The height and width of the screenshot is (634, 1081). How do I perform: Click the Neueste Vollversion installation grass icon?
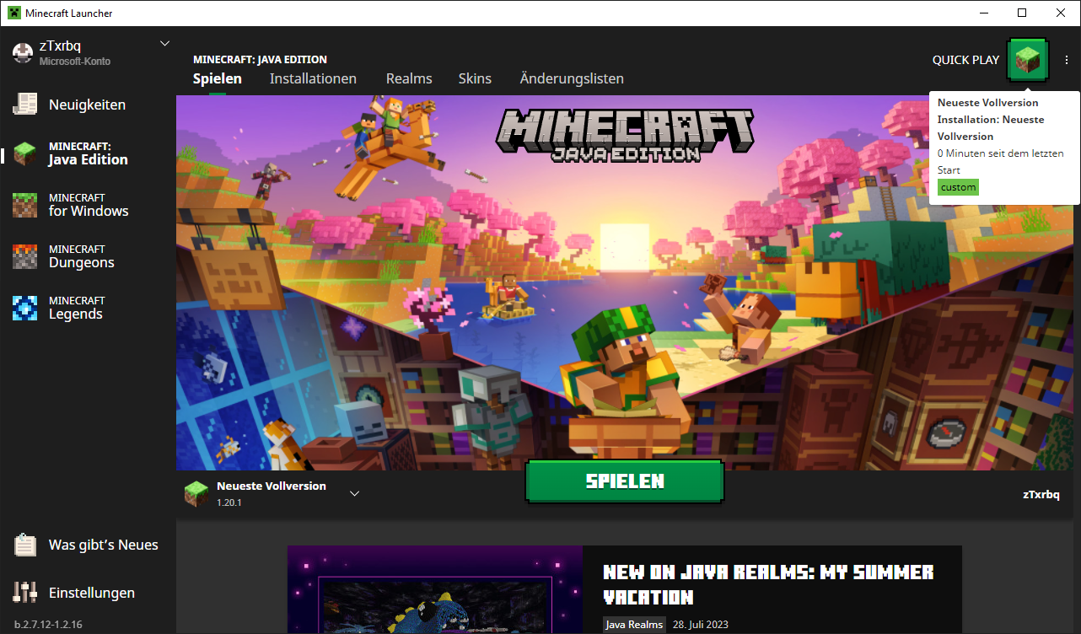[x=196, y=493]
